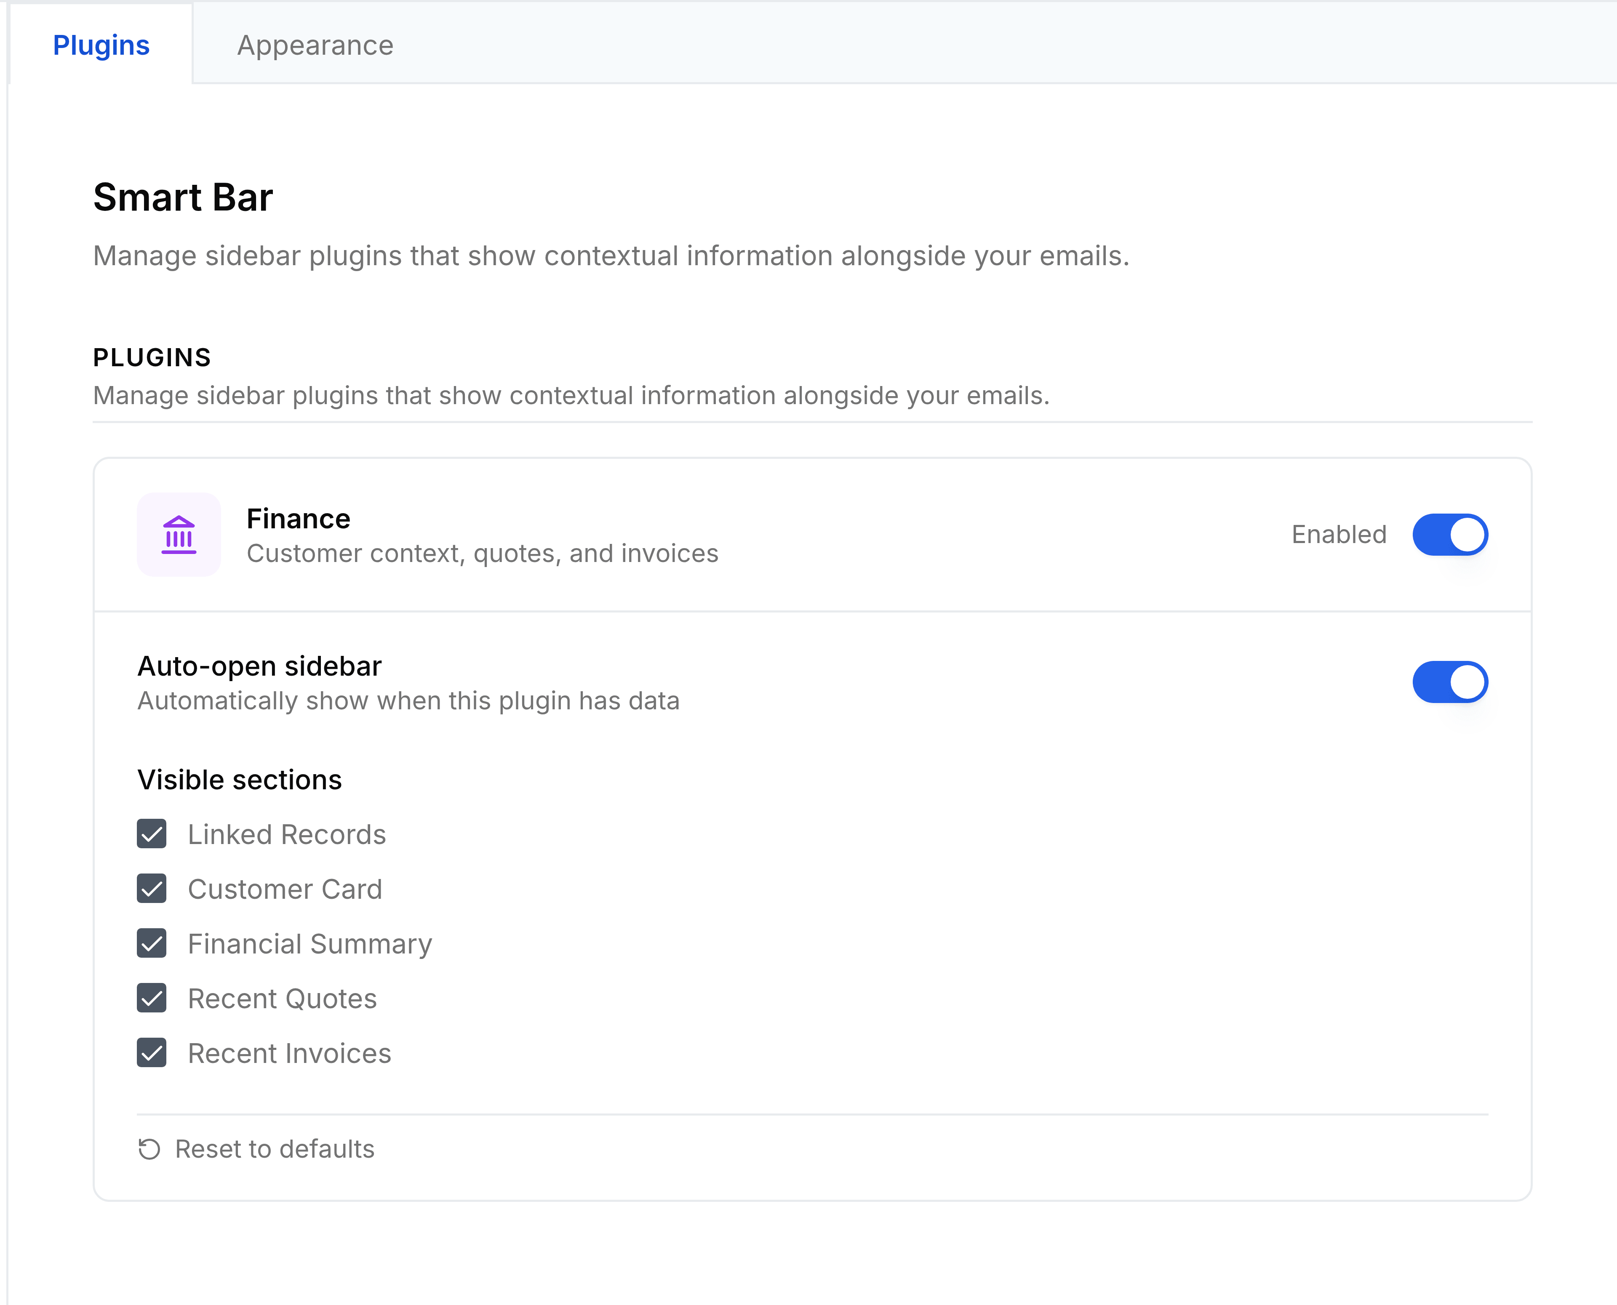
Task: Uncheck the Linked Records checkbox
Action: click(x=152, y=834)
